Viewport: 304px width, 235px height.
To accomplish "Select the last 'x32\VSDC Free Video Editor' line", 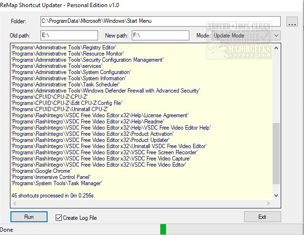I will (98, 165).
